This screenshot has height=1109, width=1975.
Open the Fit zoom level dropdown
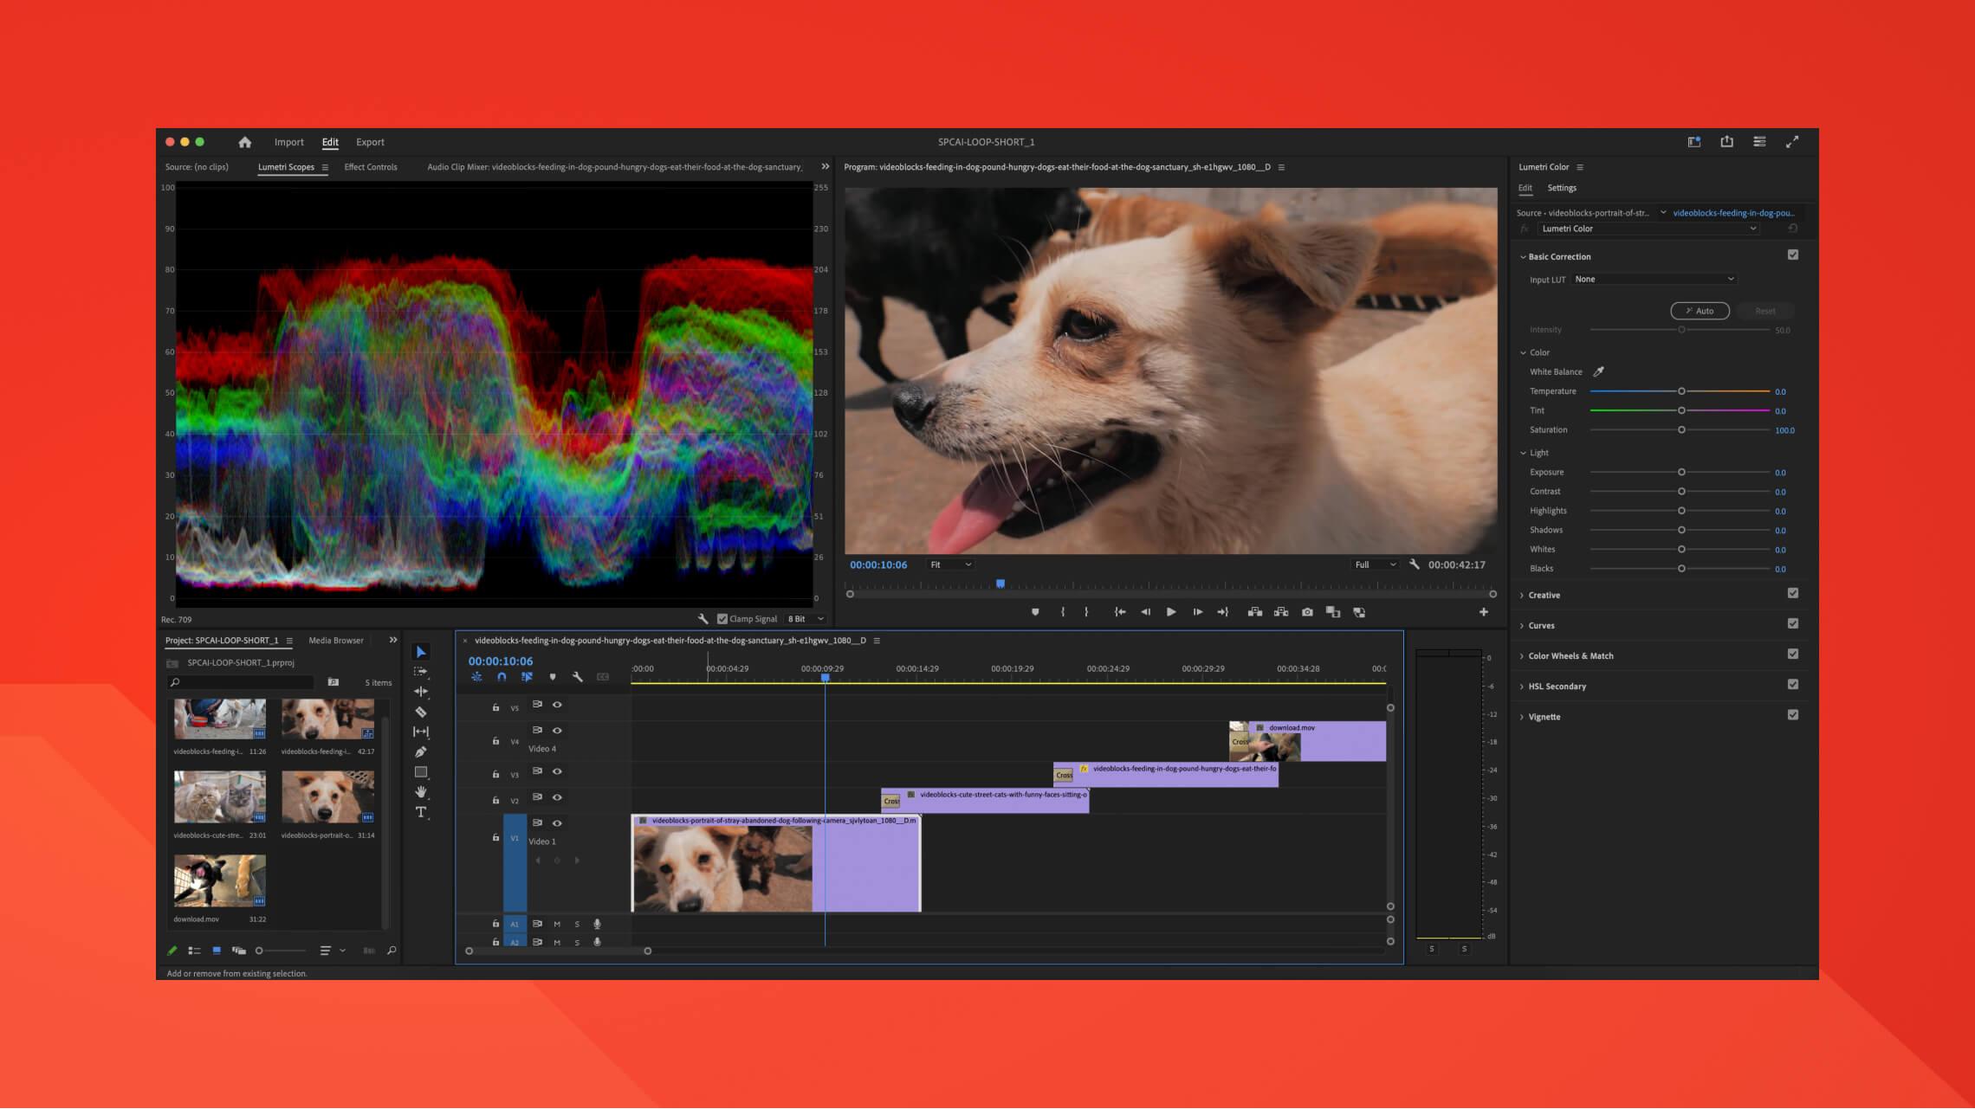[950, 564]
